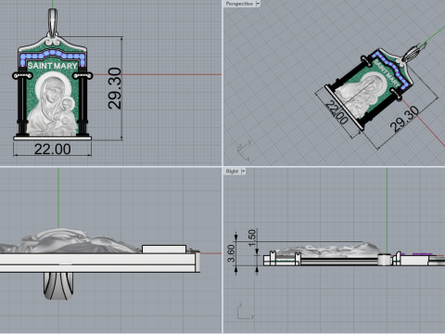Viewport: 445px width, 334px height.
Task: Select the 22.00 dimension in the Perspective viewport
Action: tap(337, 113)
